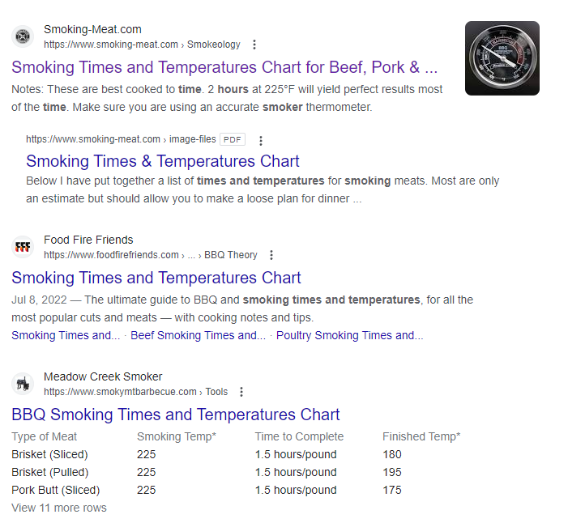Click the smokymtbarbecue.com URL breadcrumb
Viewport: 568px width, 523px height.
pyautogui.click(x=135, y=392)
